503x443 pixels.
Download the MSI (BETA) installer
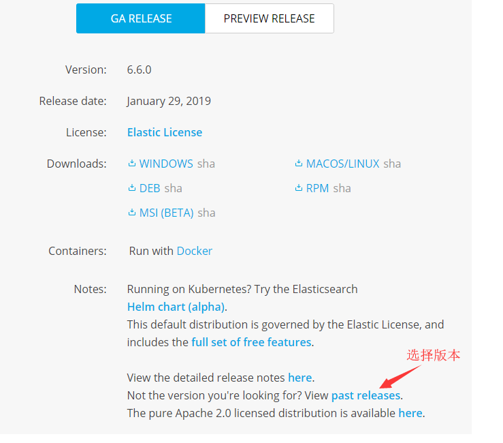167,213
